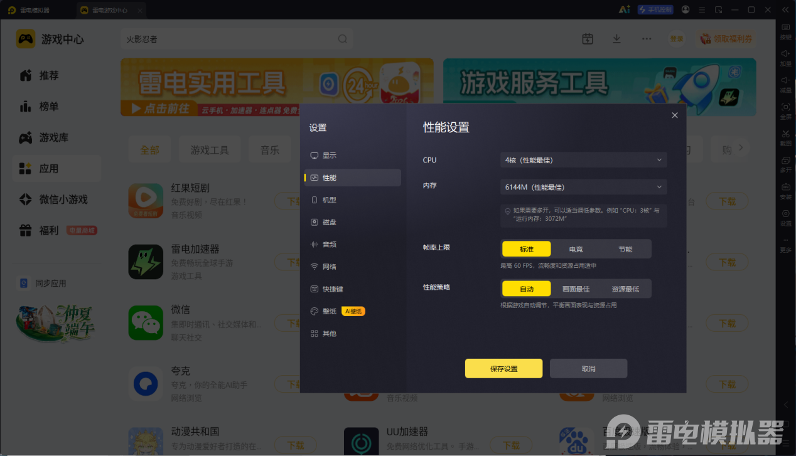Show next categories with right chevron
Image resolution: width=796 pixels, height=456 pixels.
[x=741, y=147]
